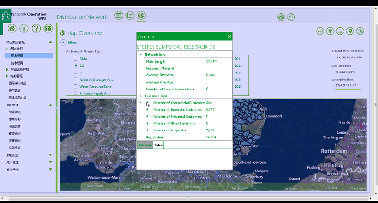The image size is (378, 203).
Task: Collapse the Network Info section
Action: pos(140,55)
